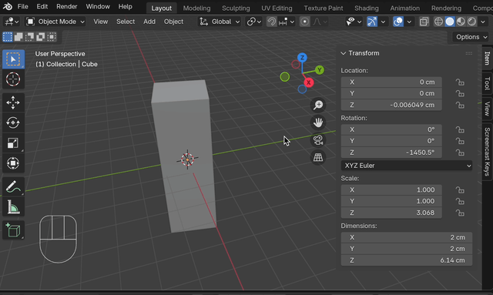Open the editor type dropdown

[x=12, y=22]
